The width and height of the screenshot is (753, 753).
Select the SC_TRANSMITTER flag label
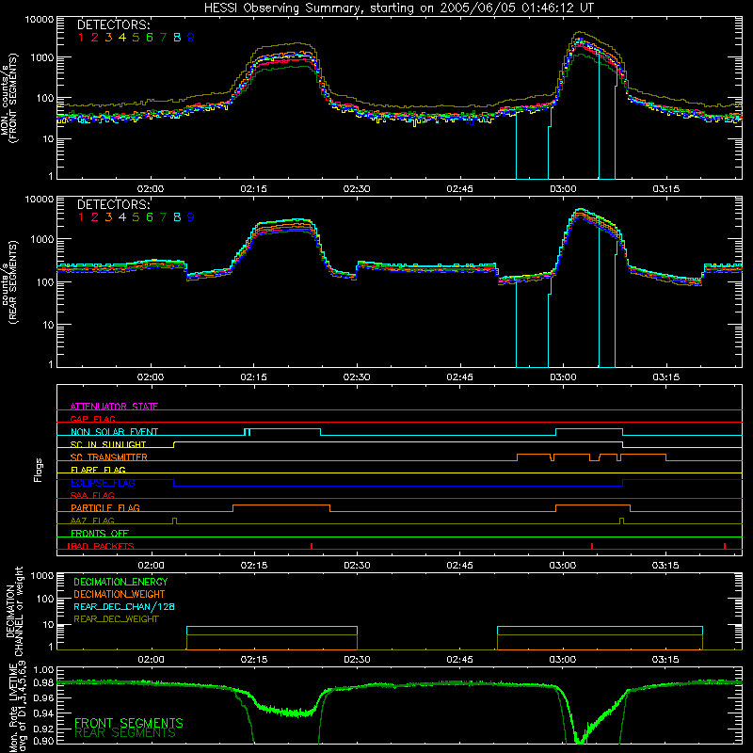coord(109,457)
